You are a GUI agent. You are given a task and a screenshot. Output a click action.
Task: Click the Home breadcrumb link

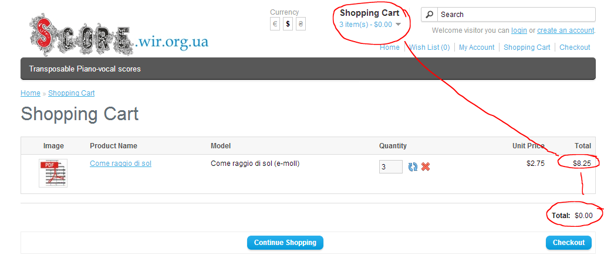(31, 93)
